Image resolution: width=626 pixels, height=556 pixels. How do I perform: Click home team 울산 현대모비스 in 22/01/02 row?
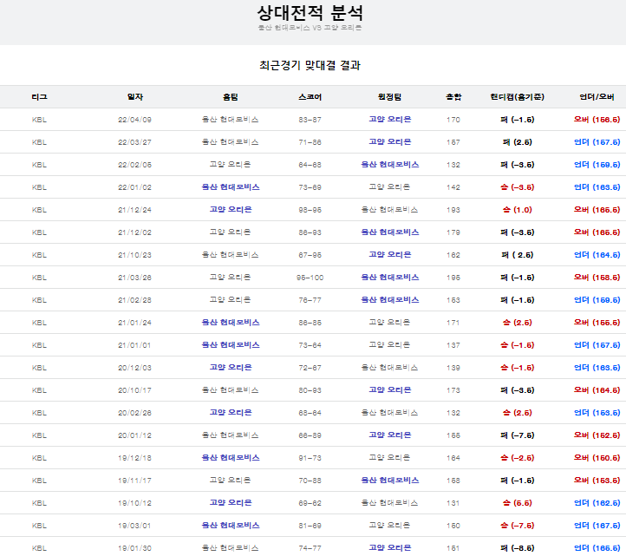pos(231,187)
